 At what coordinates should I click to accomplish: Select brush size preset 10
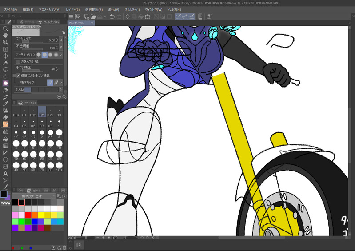coord(59,145)
